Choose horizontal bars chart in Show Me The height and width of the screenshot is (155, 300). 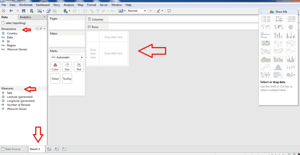click(265, 35)
